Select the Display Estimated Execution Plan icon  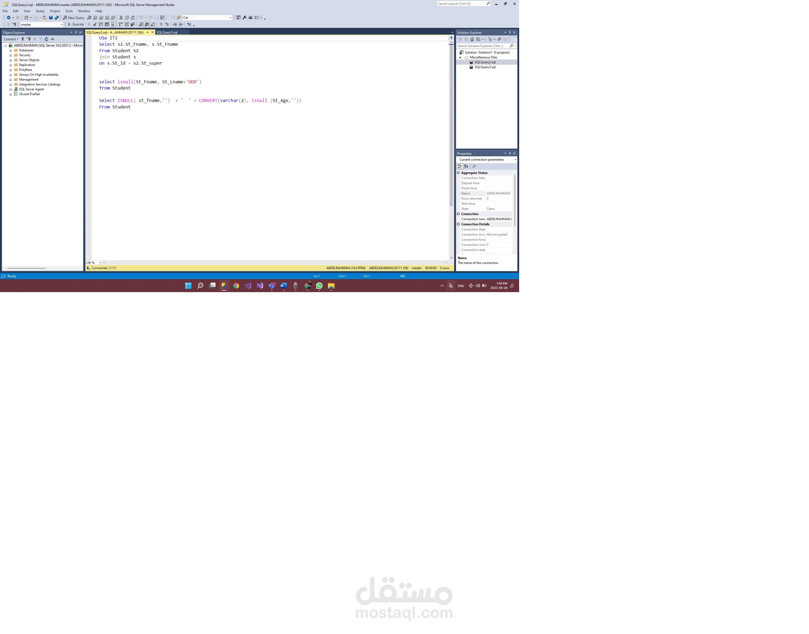point(100,25)
